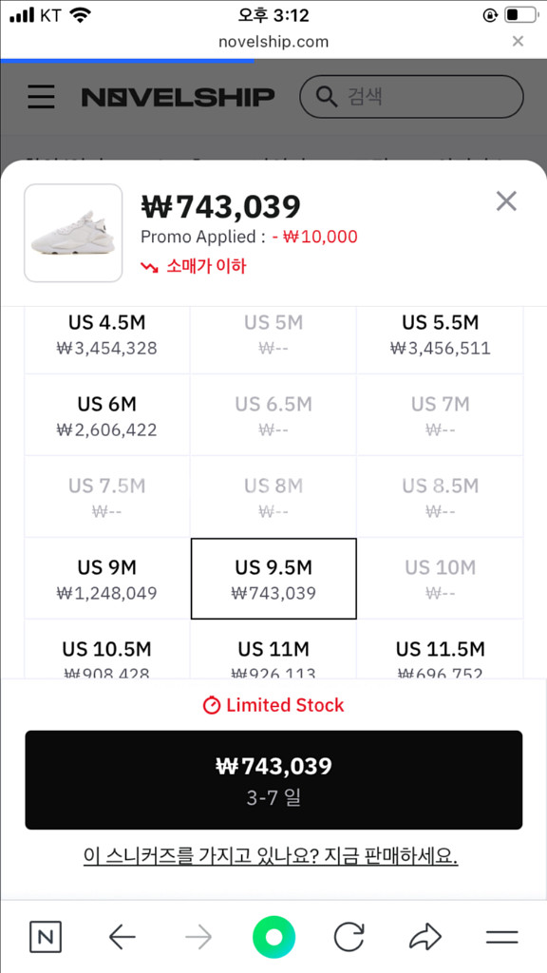Image resolution: width=547 pixels, height=973 pixels.
Task: Tap the magnifier icon in the search bar
Action: [x=327, y=97]
